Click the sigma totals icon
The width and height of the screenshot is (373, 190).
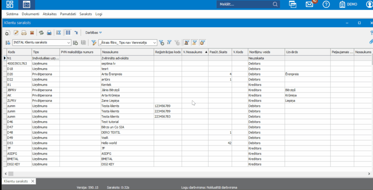point(59,33)
